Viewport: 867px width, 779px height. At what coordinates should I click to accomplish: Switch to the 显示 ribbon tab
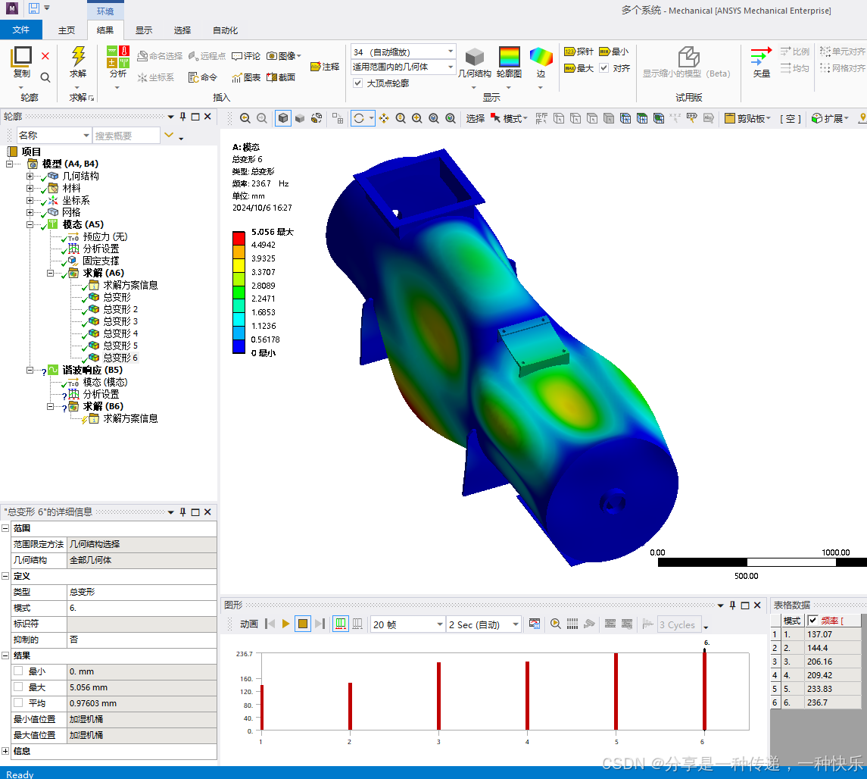click(x=144, y=30)
